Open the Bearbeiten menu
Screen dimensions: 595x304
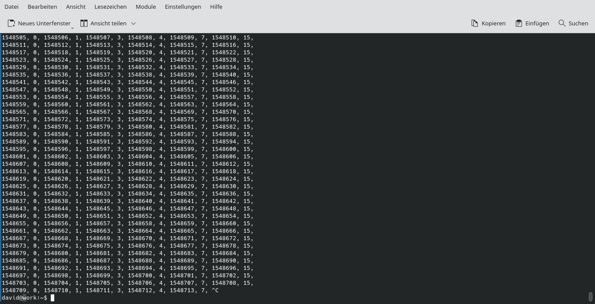point(42,7)
